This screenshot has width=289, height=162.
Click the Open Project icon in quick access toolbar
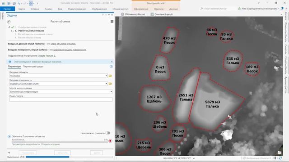[9, 3]
